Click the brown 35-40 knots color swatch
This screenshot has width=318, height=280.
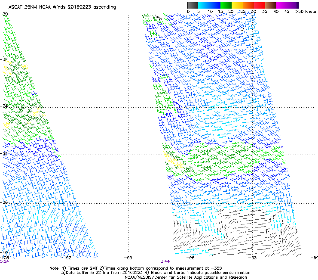271,5
